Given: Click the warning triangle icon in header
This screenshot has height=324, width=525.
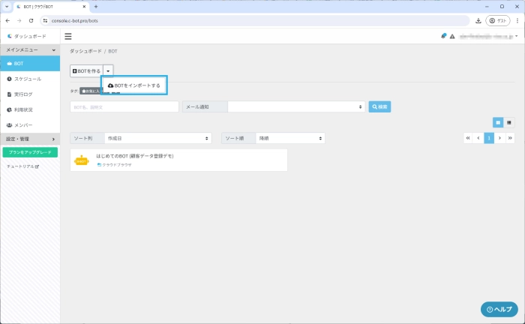Looking at the screenshot, I should [x=452, y=36].
